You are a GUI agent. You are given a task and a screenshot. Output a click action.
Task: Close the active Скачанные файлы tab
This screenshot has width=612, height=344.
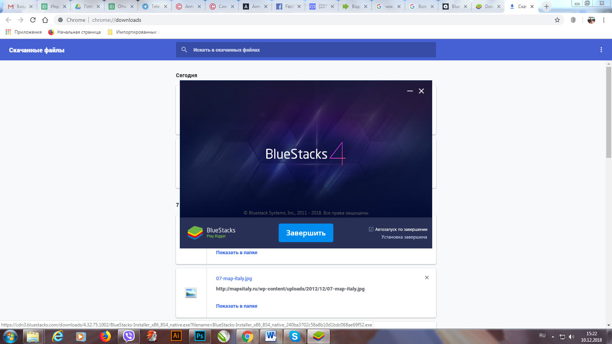[532, 6]
